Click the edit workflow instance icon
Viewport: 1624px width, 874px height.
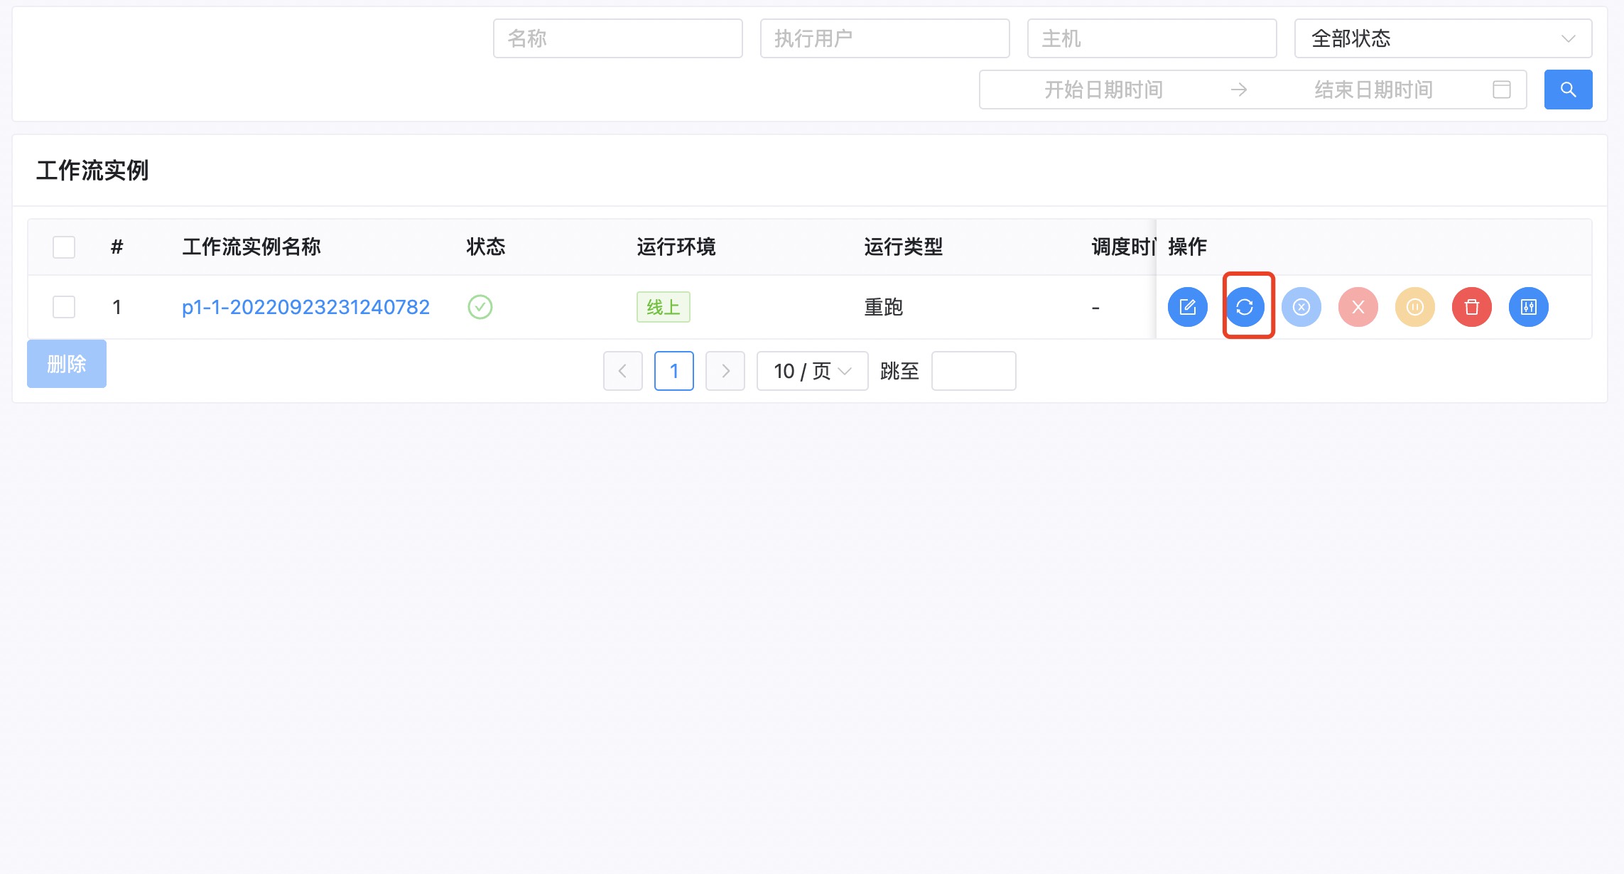tap(1187, 307)
